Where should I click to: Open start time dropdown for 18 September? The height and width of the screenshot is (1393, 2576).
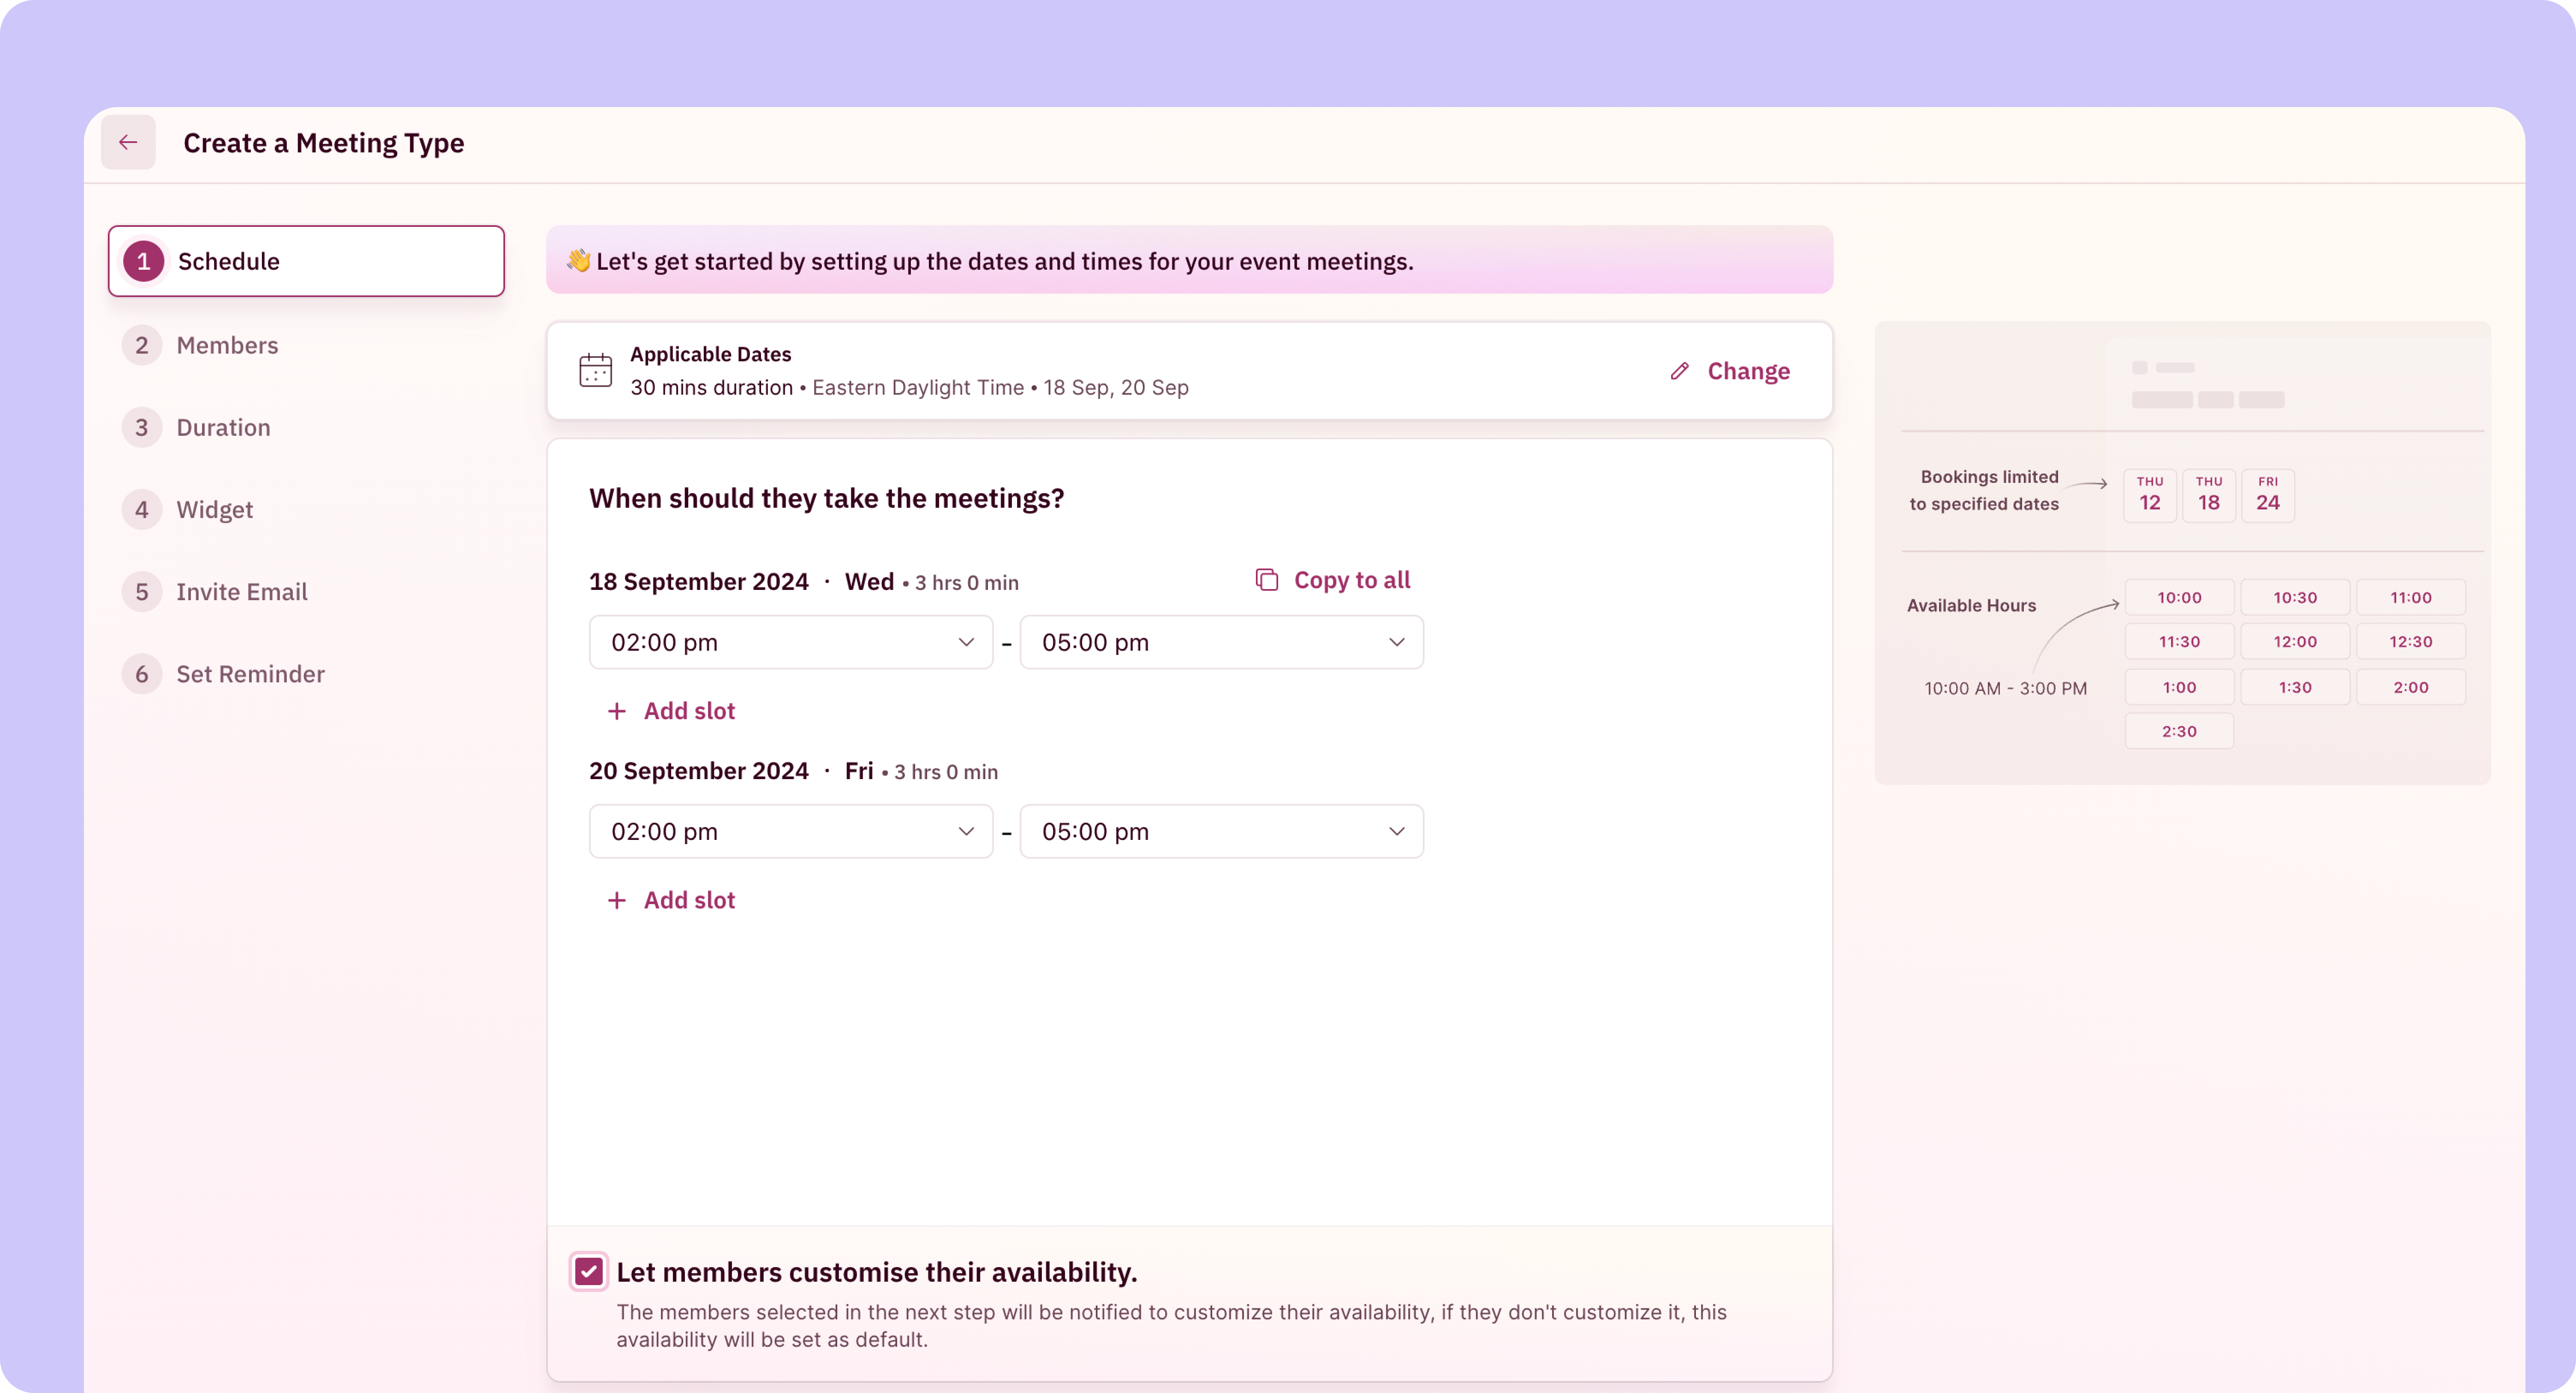(x=790, y=642)
